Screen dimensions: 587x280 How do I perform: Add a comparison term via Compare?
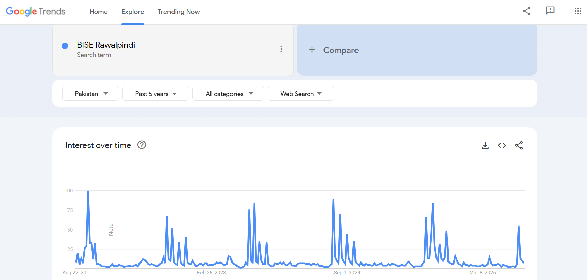(x=417, y=50)
